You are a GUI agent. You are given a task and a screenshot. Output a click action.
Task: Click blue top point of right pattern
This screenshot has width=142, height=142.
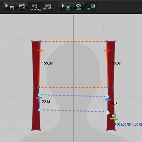[107, 41]
